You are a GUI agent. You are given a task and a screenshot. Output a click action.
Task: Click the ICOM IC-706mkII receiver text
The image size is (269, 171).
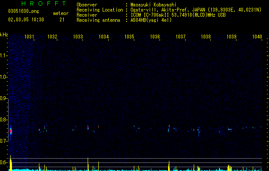click(178, 15)
